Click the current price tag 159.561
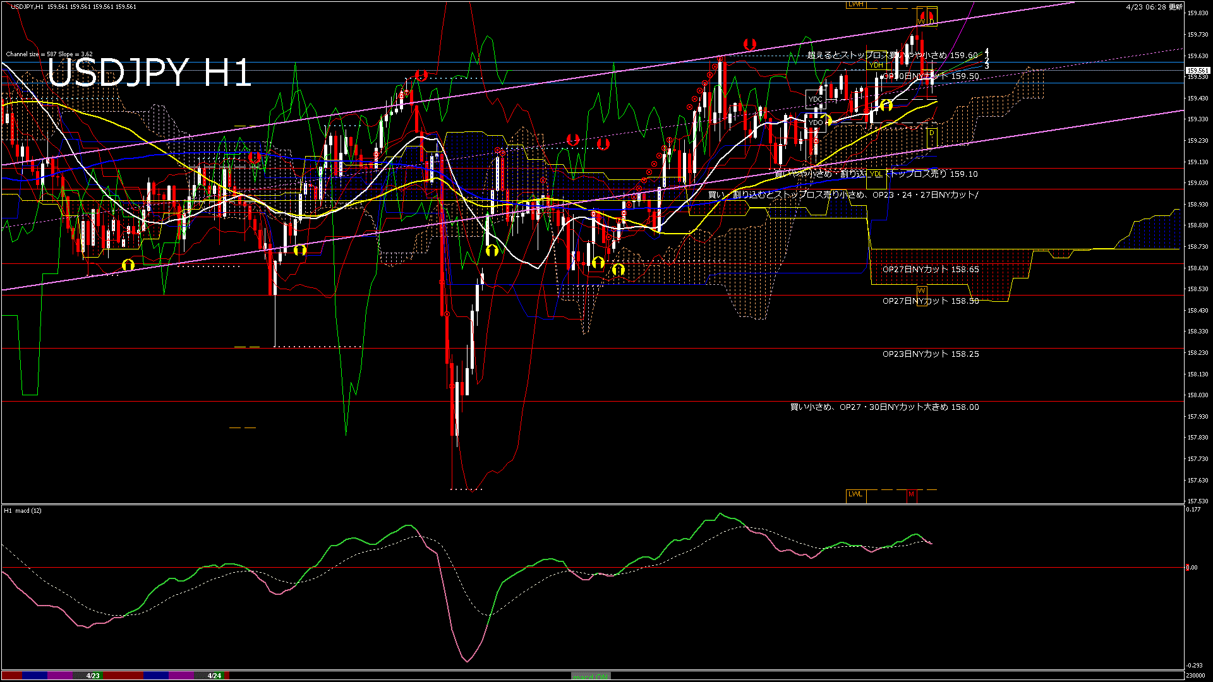Image resolution: width=1213 pixels, height=682 pixels. click(x=1197, y=71)
